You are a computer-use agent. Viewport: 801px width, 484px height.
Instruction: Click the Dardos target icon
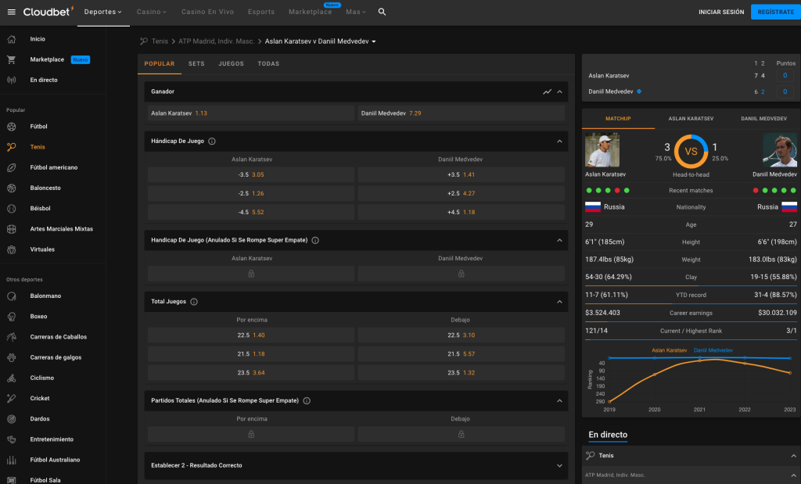coord(11,419)
